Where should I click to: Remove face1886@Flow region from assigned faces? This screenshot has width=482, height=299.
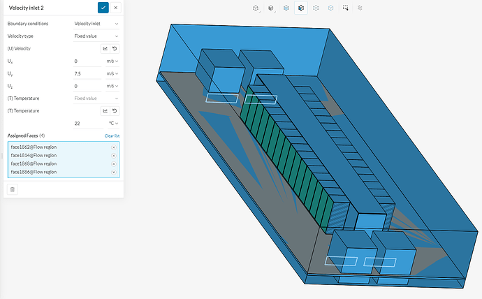(x=113, y=172)
